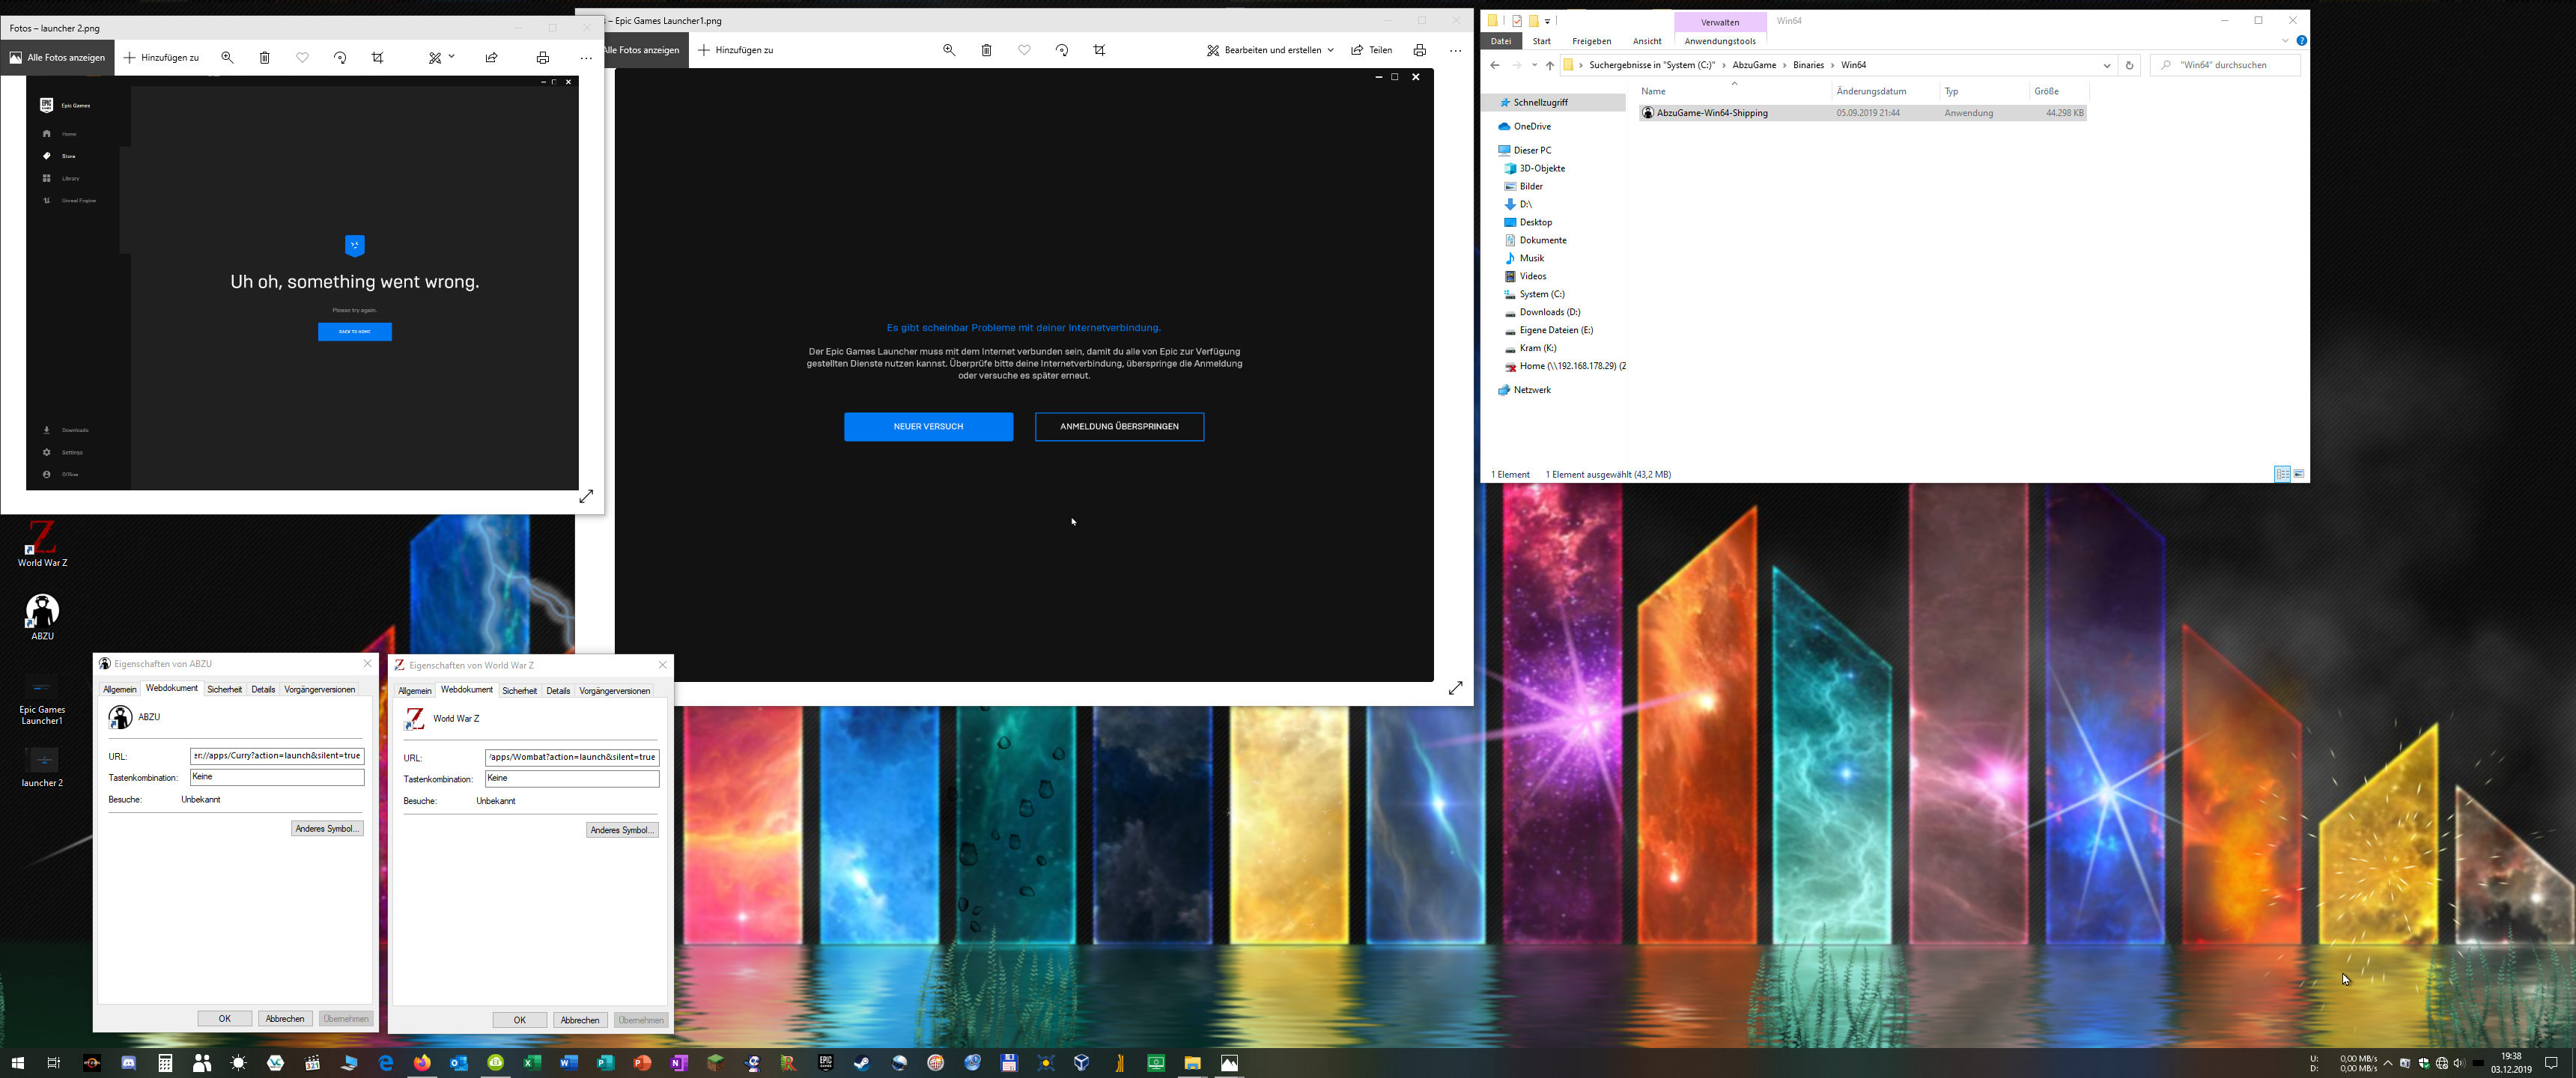2576x1078 pixels.
Task: Click the URL field in ABZU properties
Action: tap(277, 756)
